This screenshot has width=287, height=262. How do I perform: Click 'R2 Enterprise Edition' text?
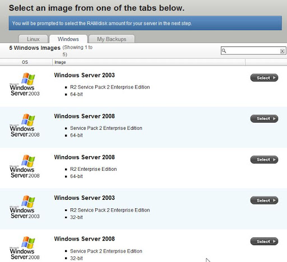point(94,169)
